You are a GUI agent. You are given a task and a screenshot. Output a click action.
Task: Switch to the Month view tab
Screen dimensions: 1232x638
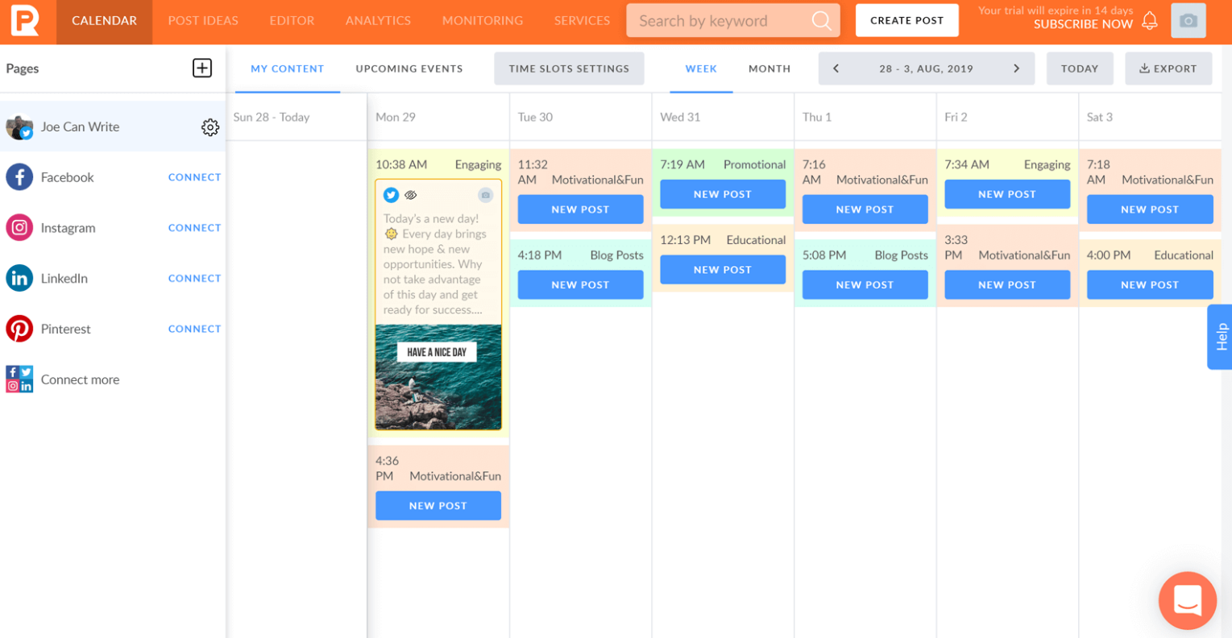(x=769, y=68)
